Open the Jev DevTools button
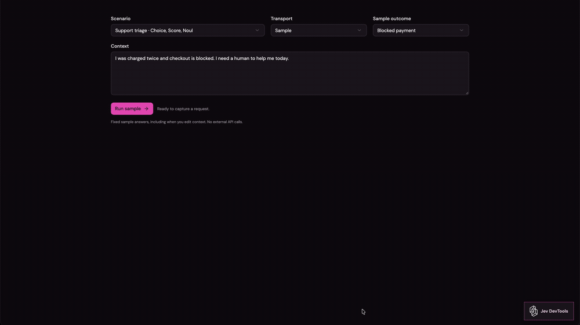The width and height of the screenshot is (580, 325). click(x=549, y=311)
